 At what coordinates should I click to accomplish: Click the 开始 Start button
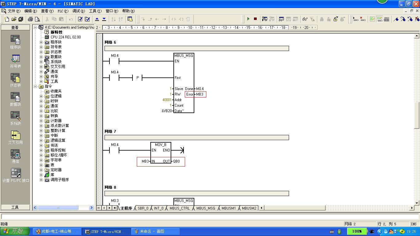pos(15,231)
